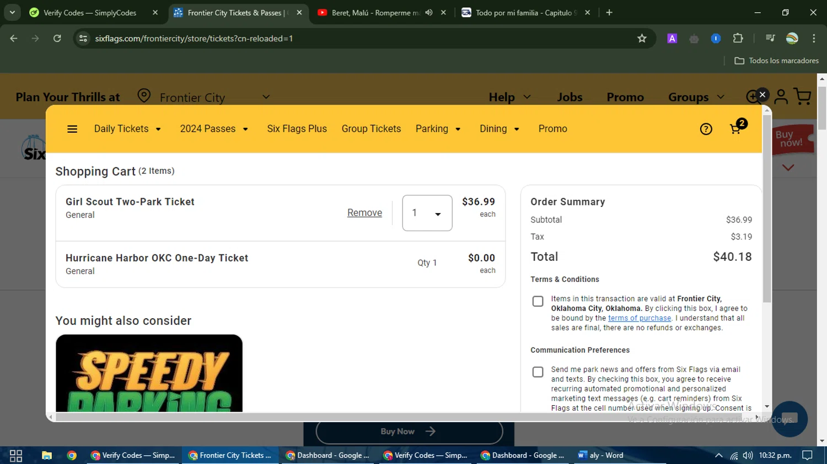Expand the Frontier City park selector
Viewport: 827px width, 464px height.
(266, 97)
